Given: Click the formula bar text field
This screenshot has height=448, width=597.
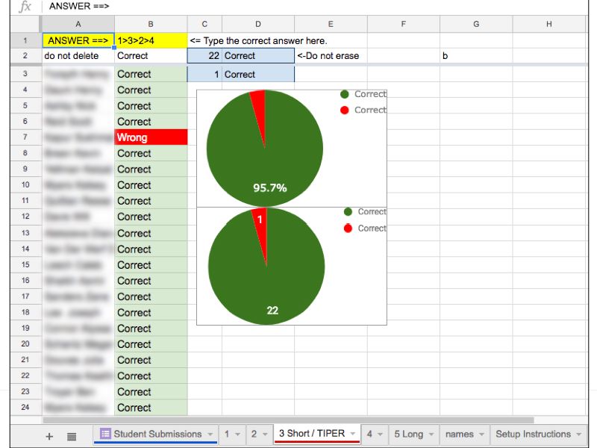Looking at the screenshot, I should [298, 7].
